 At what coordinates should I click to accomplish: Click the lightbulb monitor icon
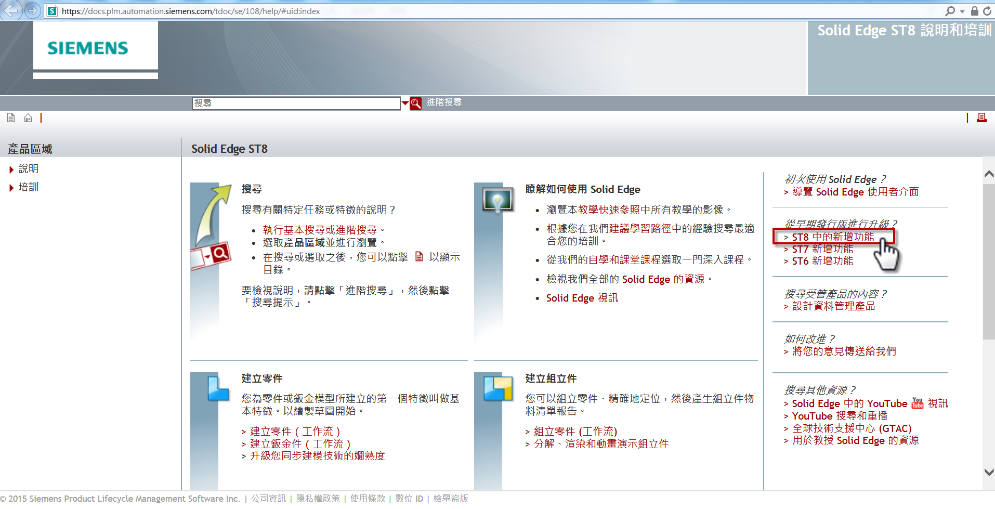coord(498,200)
